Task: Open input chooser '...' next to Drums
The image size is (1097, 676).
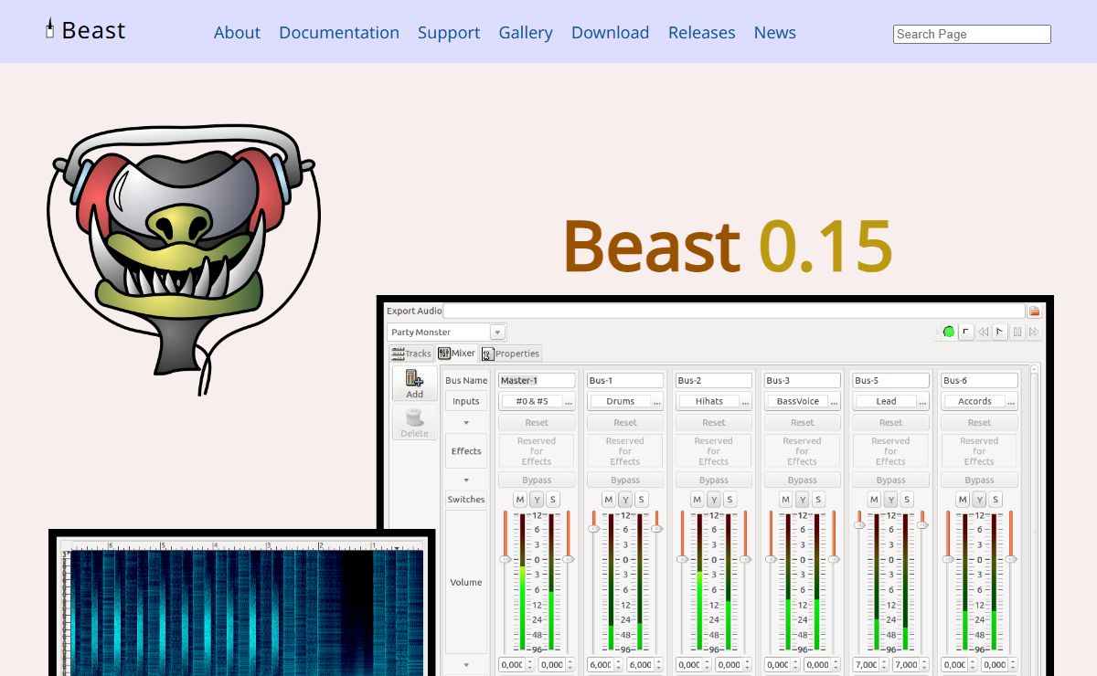Action: click(657, 401)
